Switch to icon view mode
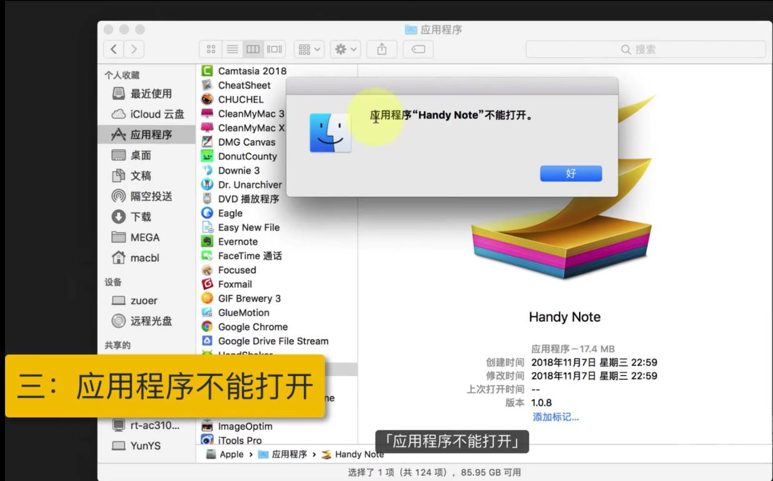This screenshot has height=481, width=773. click(x=211, y=49)
